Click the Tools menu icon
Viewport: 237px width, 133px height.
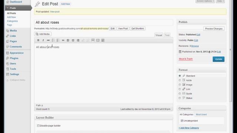click(7, 69)
